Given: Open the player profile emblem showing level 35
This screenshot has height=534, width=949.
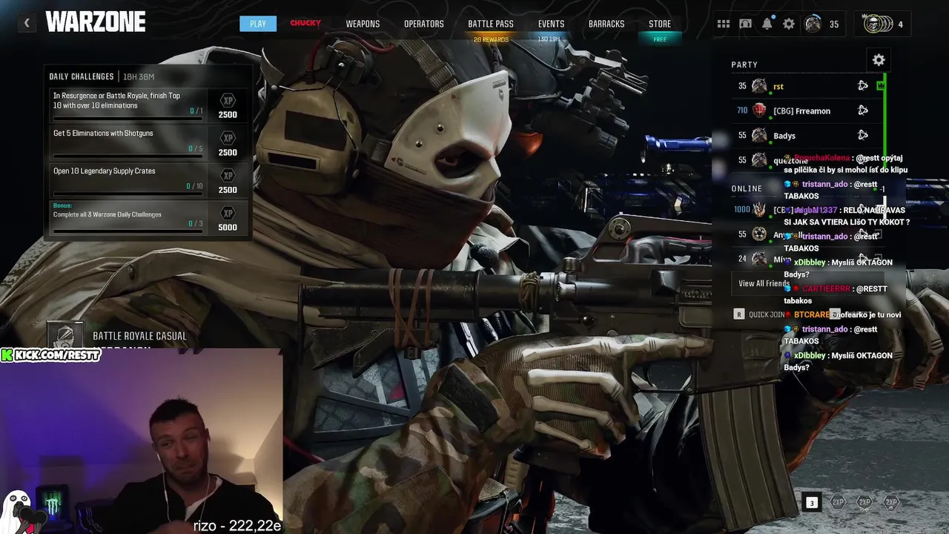Looking at the screenshot, I should click(813, 24).
